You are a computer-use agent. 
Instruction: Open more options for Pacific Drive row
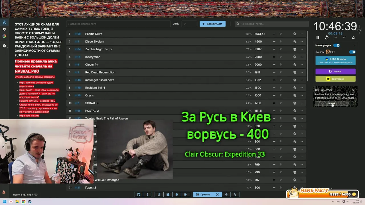click(302, 34)
